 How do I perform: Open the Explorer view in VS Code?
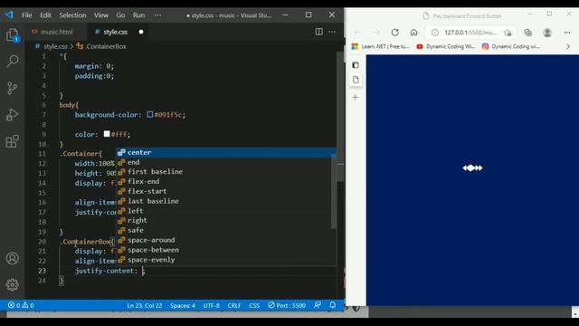pos(13,35)
